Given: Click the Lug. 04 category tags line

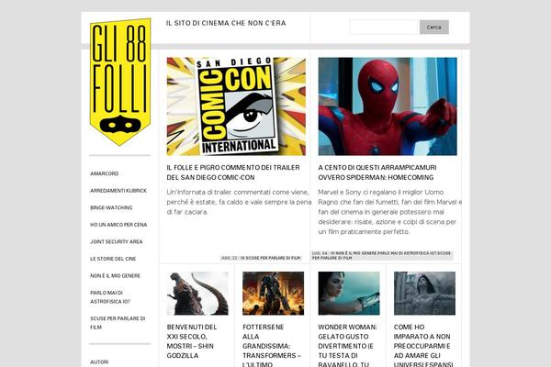Looking at the screenshot, I should pos(382,255).
